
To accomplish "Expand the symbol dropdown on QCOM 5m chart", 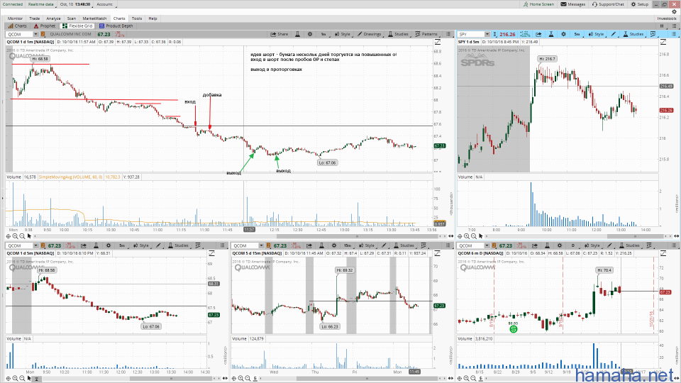I will point(35,245).
